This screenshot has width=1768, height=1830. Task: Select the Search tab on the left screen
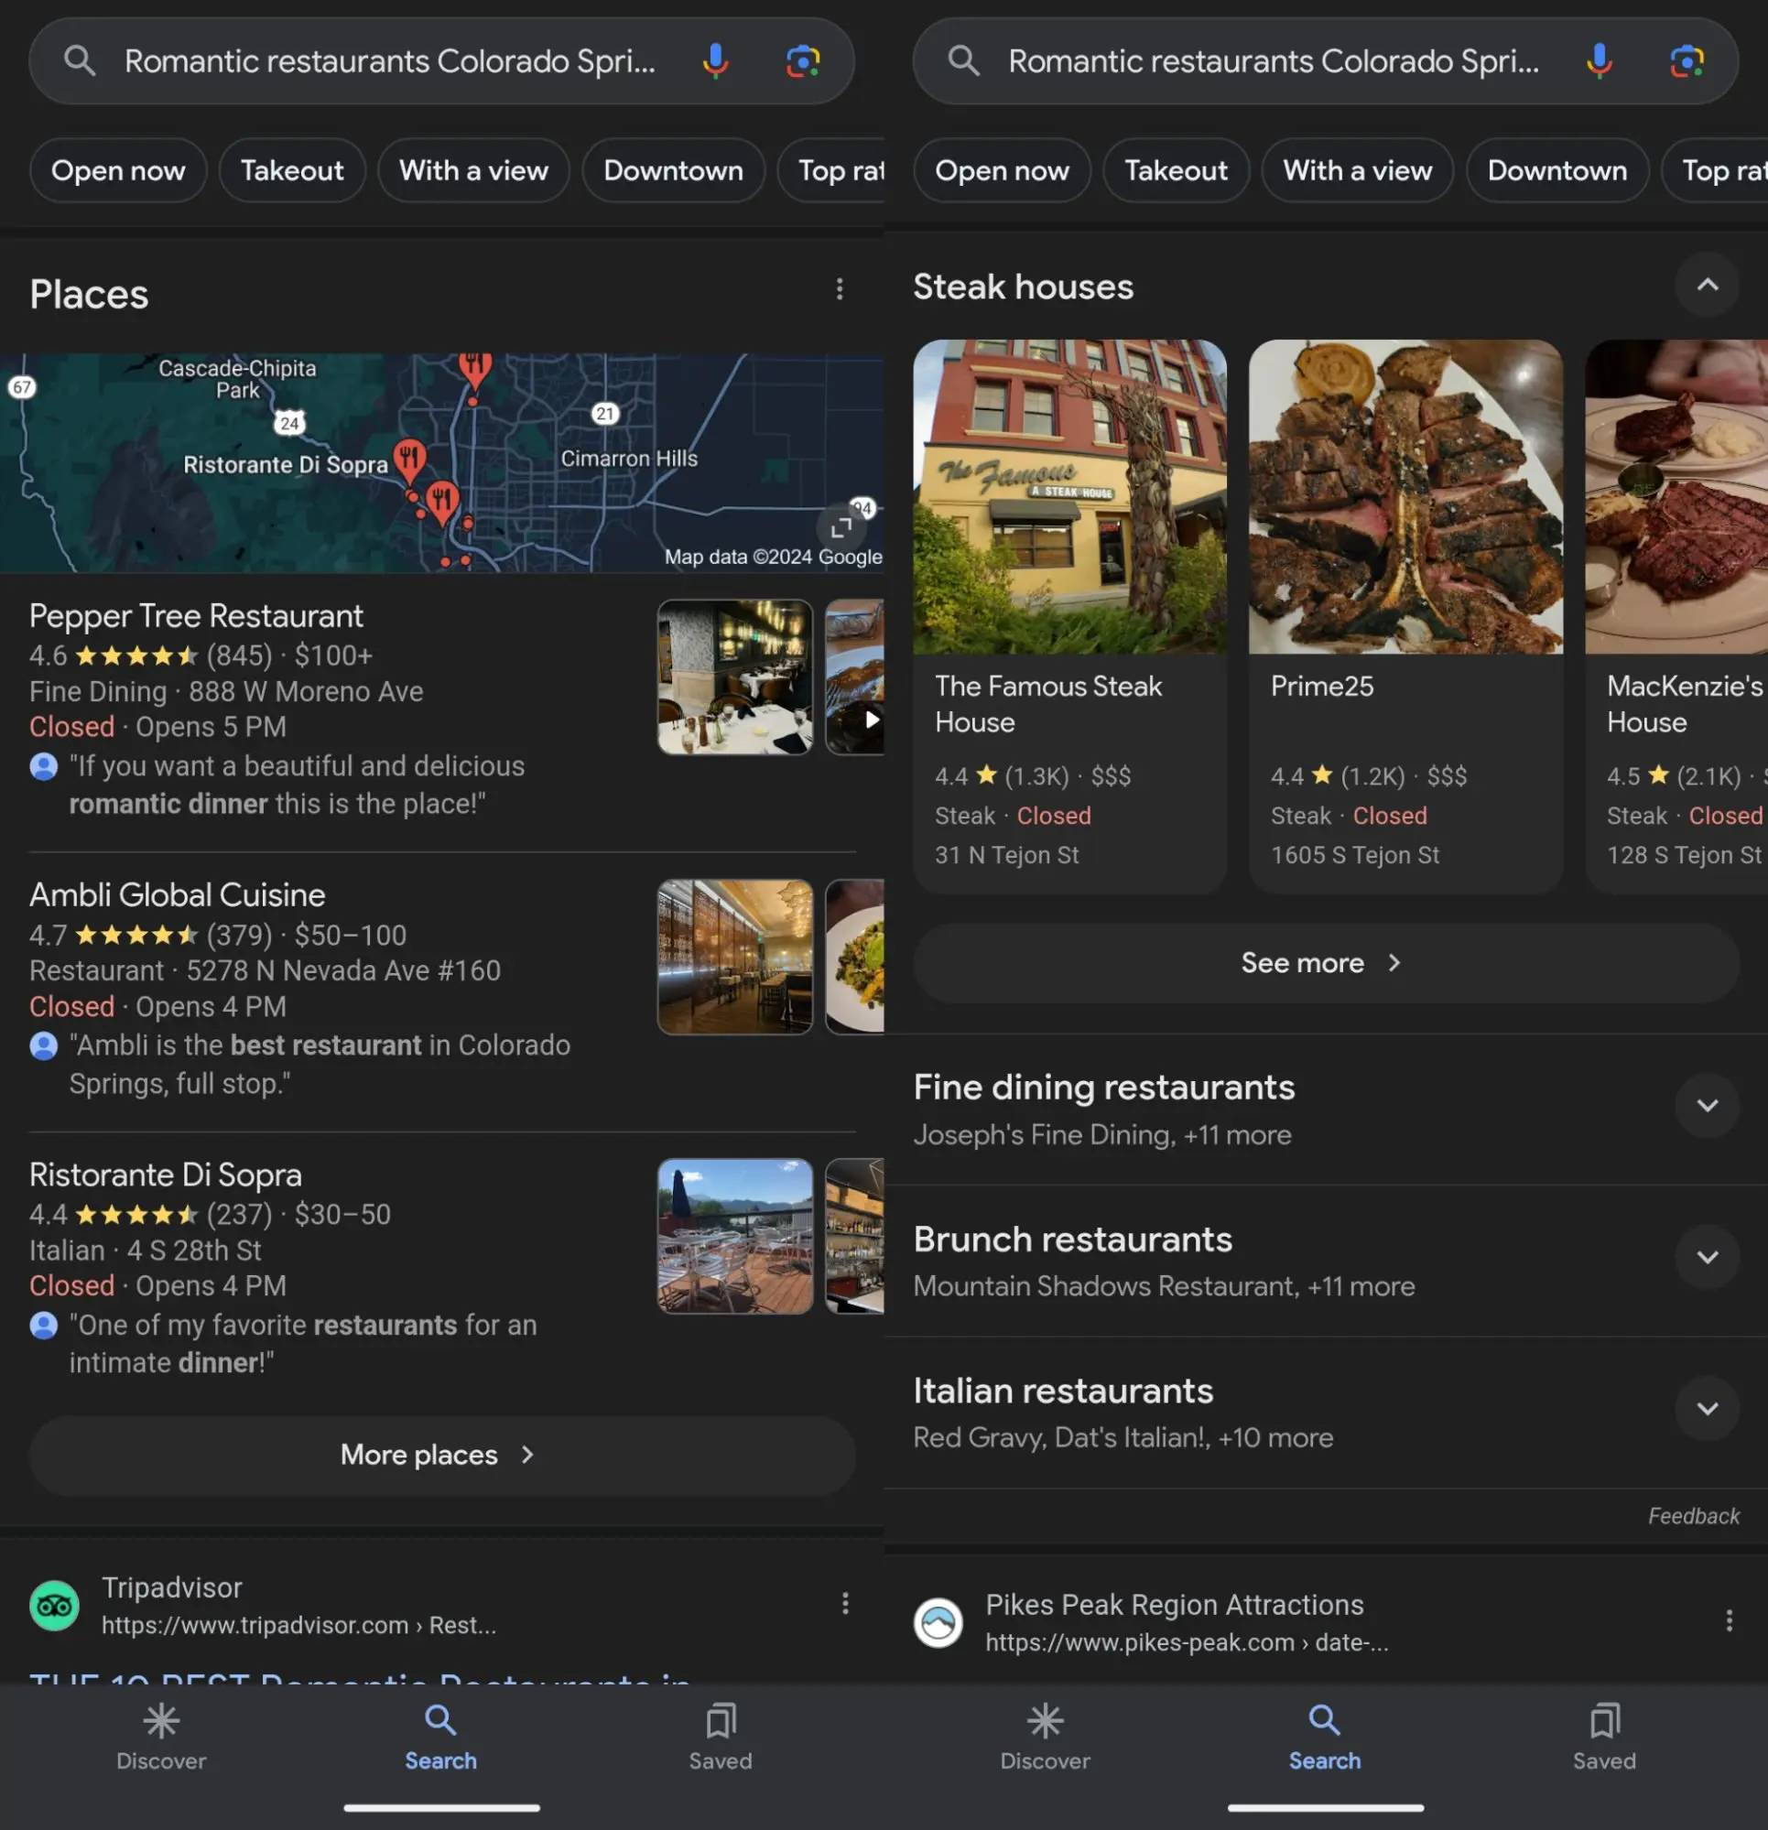point(439,1738)
